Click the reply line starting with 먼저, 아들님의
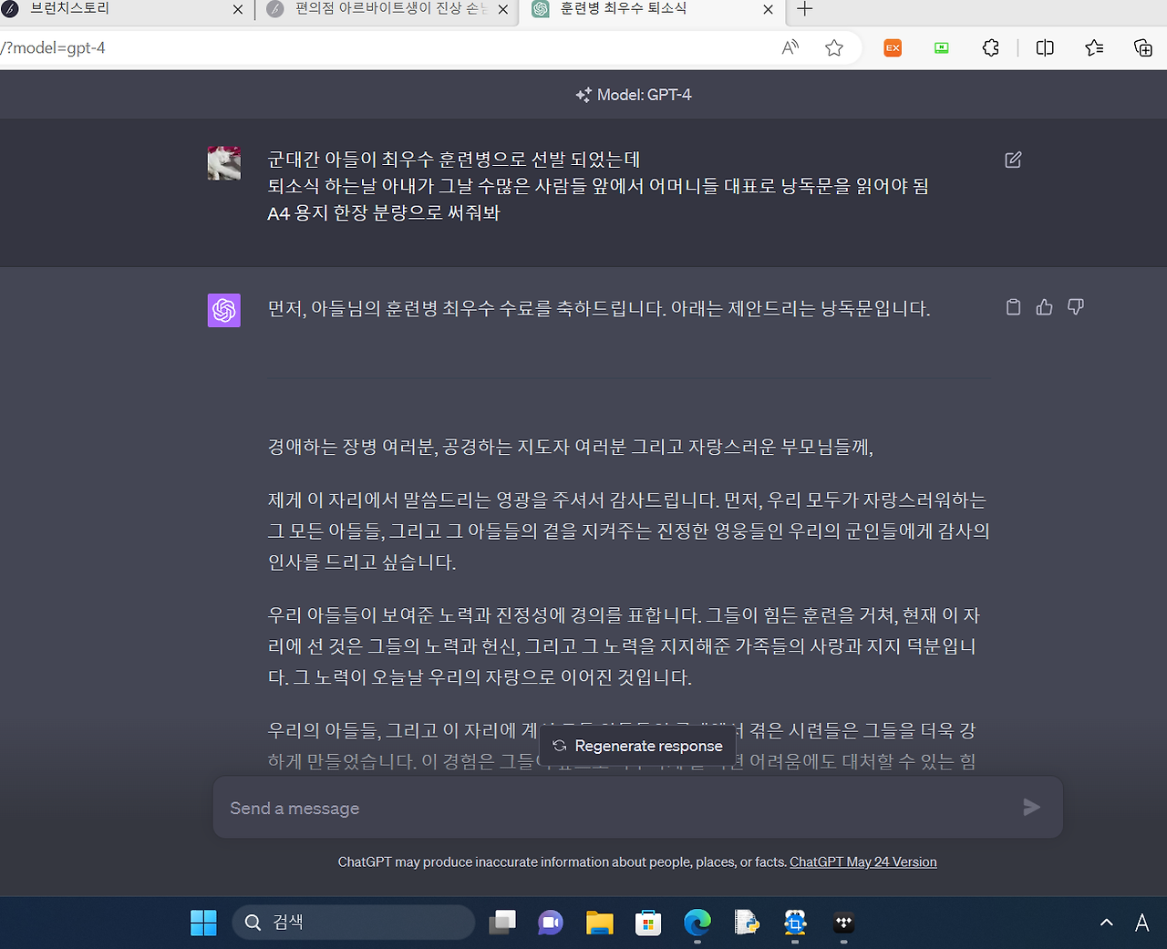The width and height of the screenshot is (1167, 949). pyautogui.click(x=599, y=309)
